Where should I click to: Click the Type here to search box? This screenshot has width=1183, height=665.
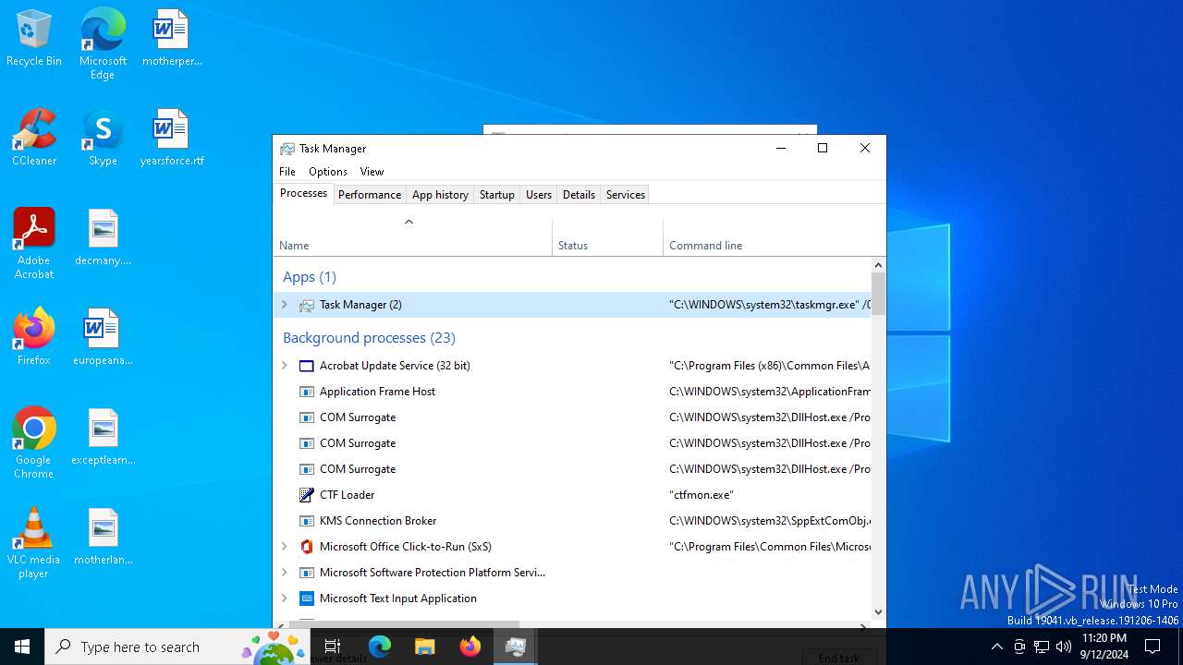177,647
